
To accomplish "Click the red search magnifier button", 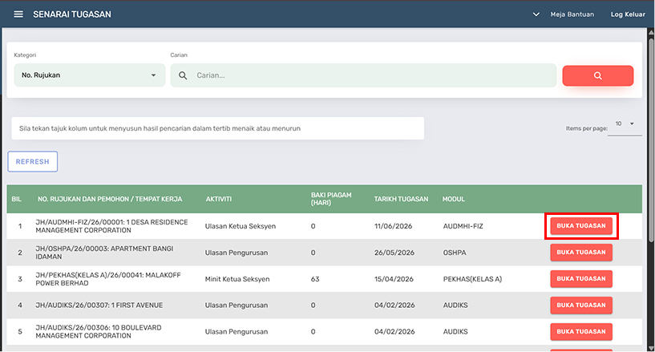I will pyautogui.click(x=598, y=75).
